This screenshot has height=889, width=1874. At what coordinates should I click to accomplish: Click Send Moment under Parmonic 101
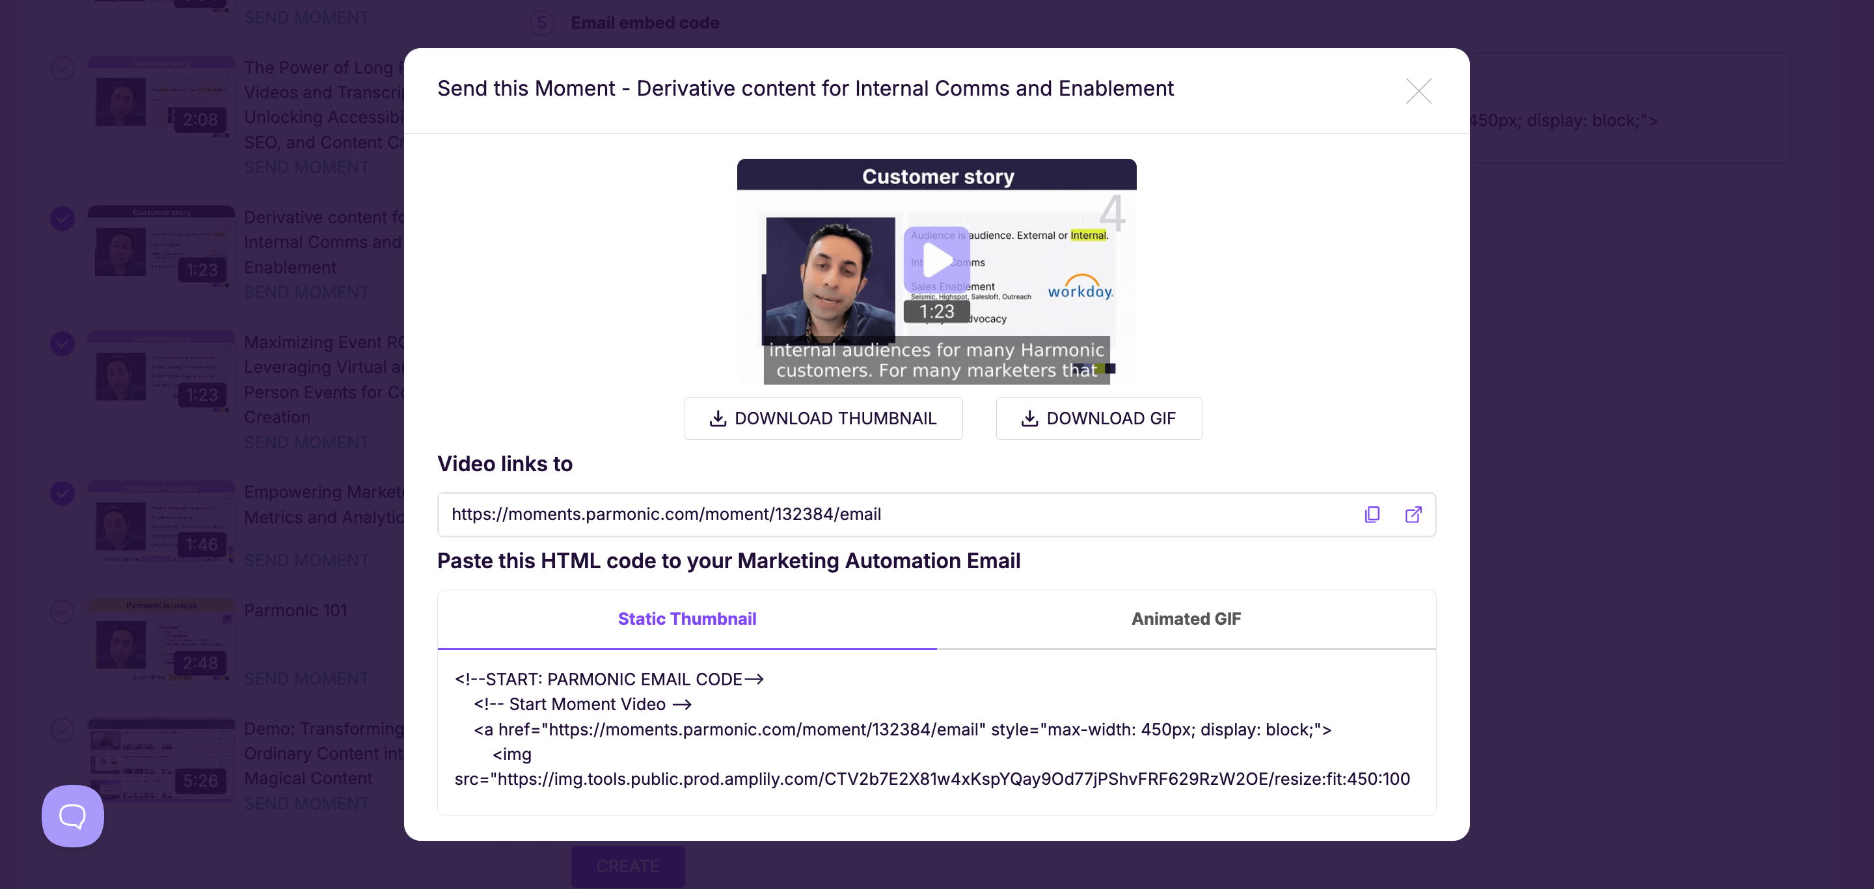coord(306,679)
